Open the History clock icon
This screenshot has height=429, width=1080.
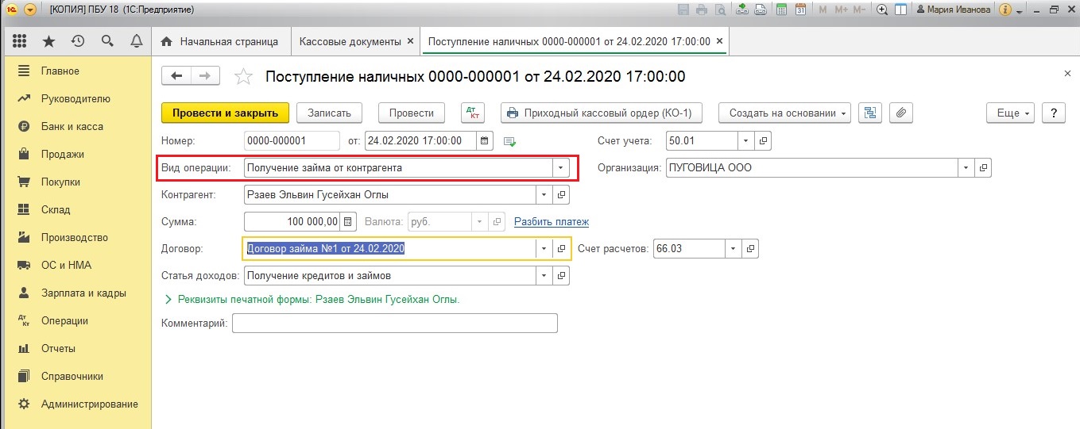(78, 41)
